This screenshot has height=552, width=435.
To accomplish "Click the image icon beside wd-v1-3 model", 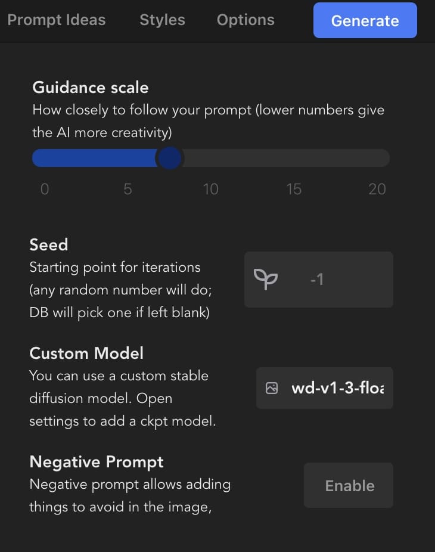I will [272, 388].
